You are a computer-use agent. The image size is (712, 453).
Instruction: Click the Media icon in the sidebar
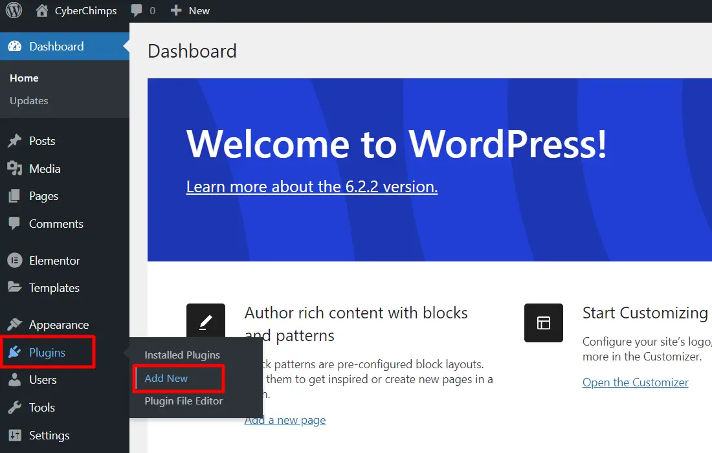tap(14, 168)
